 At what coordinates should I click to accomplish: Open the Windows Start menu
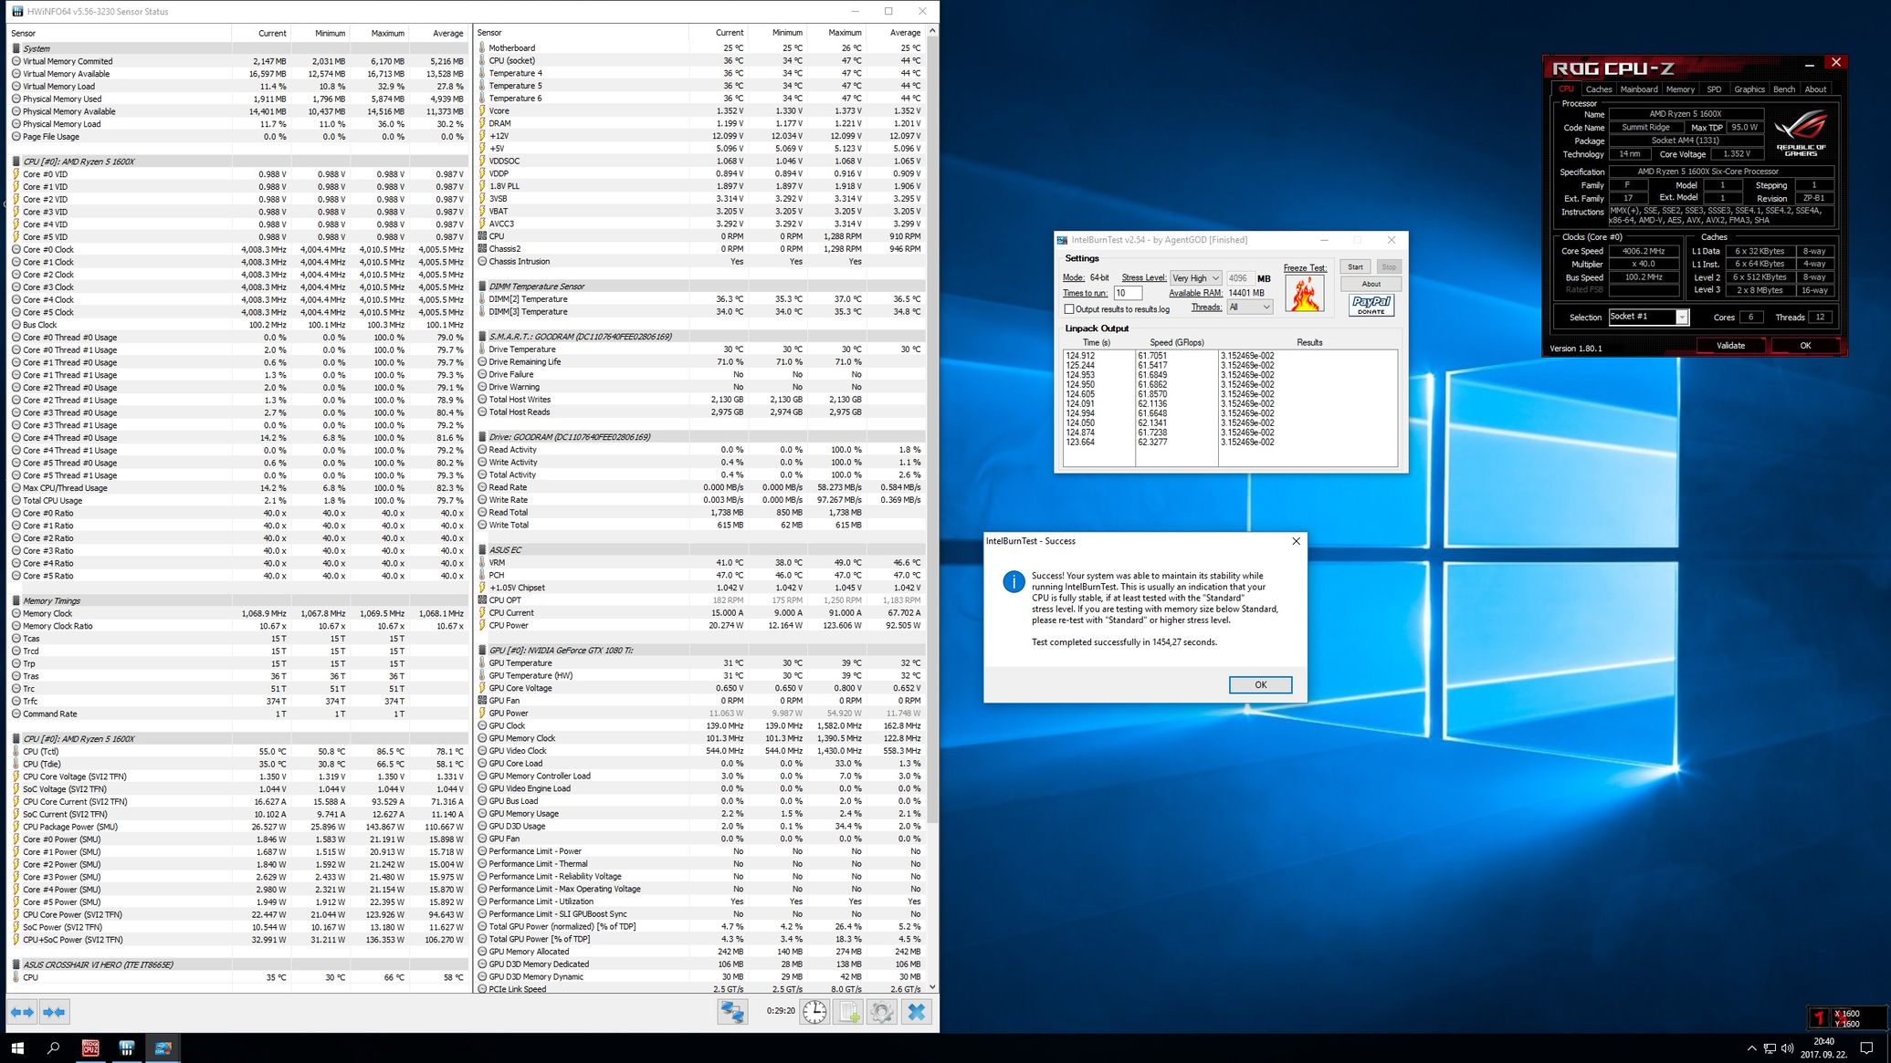click(x=17, y=1047)
